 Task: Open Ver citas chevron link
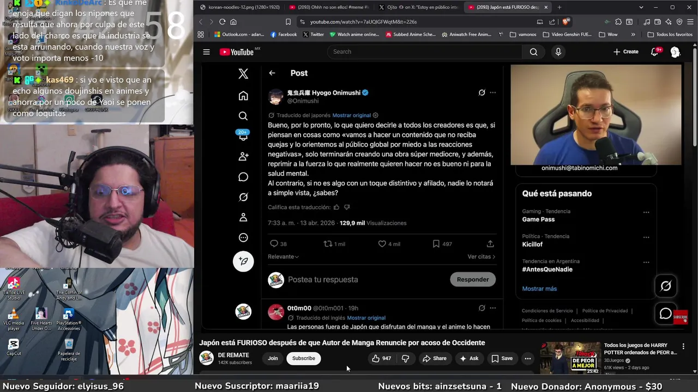point(482,256)
